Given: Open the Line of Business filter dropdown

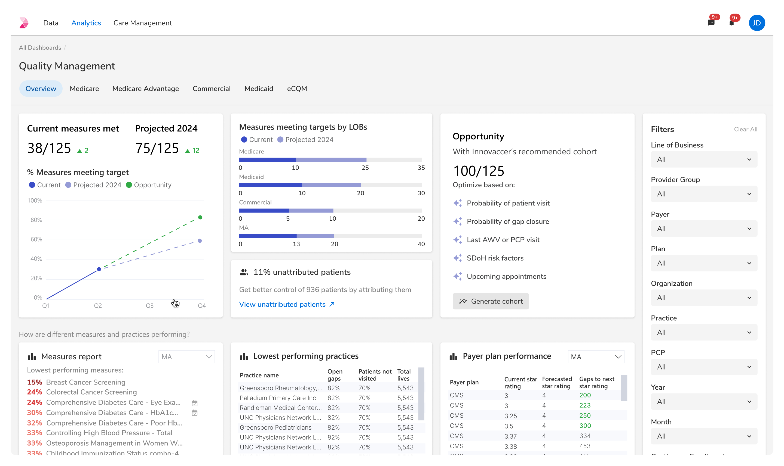Looking at the screenshot, I should point(704,159).
